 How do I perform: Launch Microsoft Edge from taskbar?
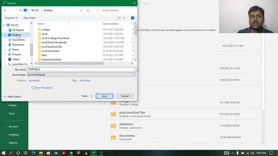[33, 153]
